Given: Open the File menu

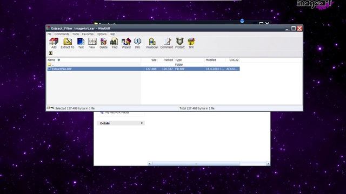Looking at the screenshot, I should point(49,34).
